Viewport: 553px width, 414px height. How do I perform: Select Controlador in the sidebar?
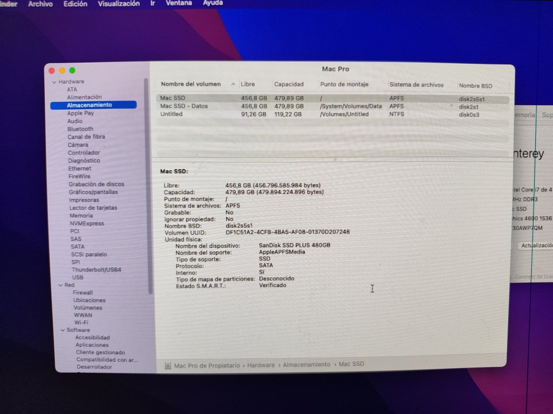[84, 153]
